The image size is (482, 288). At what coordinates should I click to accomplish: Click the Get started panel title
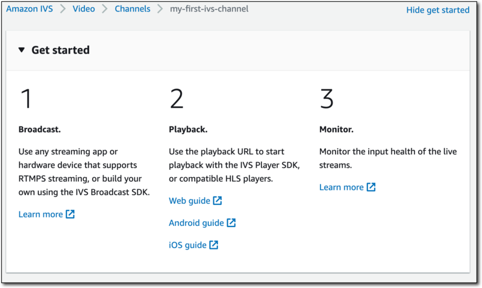tap(60, 50)
